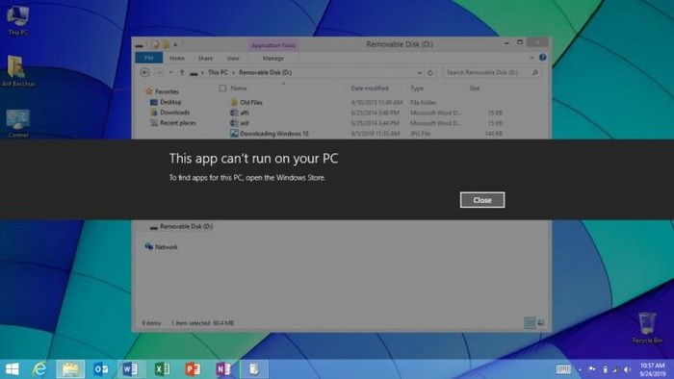Image resolution: width=674 pixels, height=379 pixels.
Task: Select Network in the navigation pane
Action: pyautogui.click(x=162, y=247)
